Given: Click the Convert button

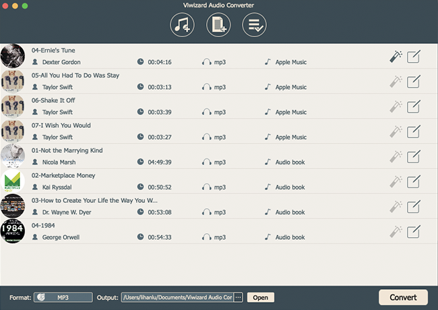Looking at the screenshot, I should (x=403, y=297).
